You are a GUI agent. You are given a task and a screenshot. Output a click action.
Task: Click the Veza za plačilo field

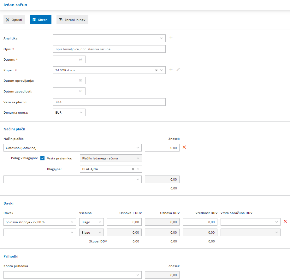(109, 102)
